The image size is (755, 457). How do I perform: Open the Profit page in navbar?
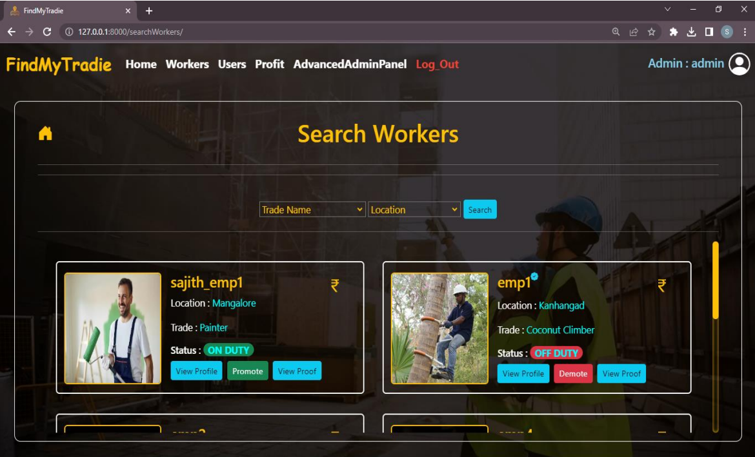pos(269,64)
